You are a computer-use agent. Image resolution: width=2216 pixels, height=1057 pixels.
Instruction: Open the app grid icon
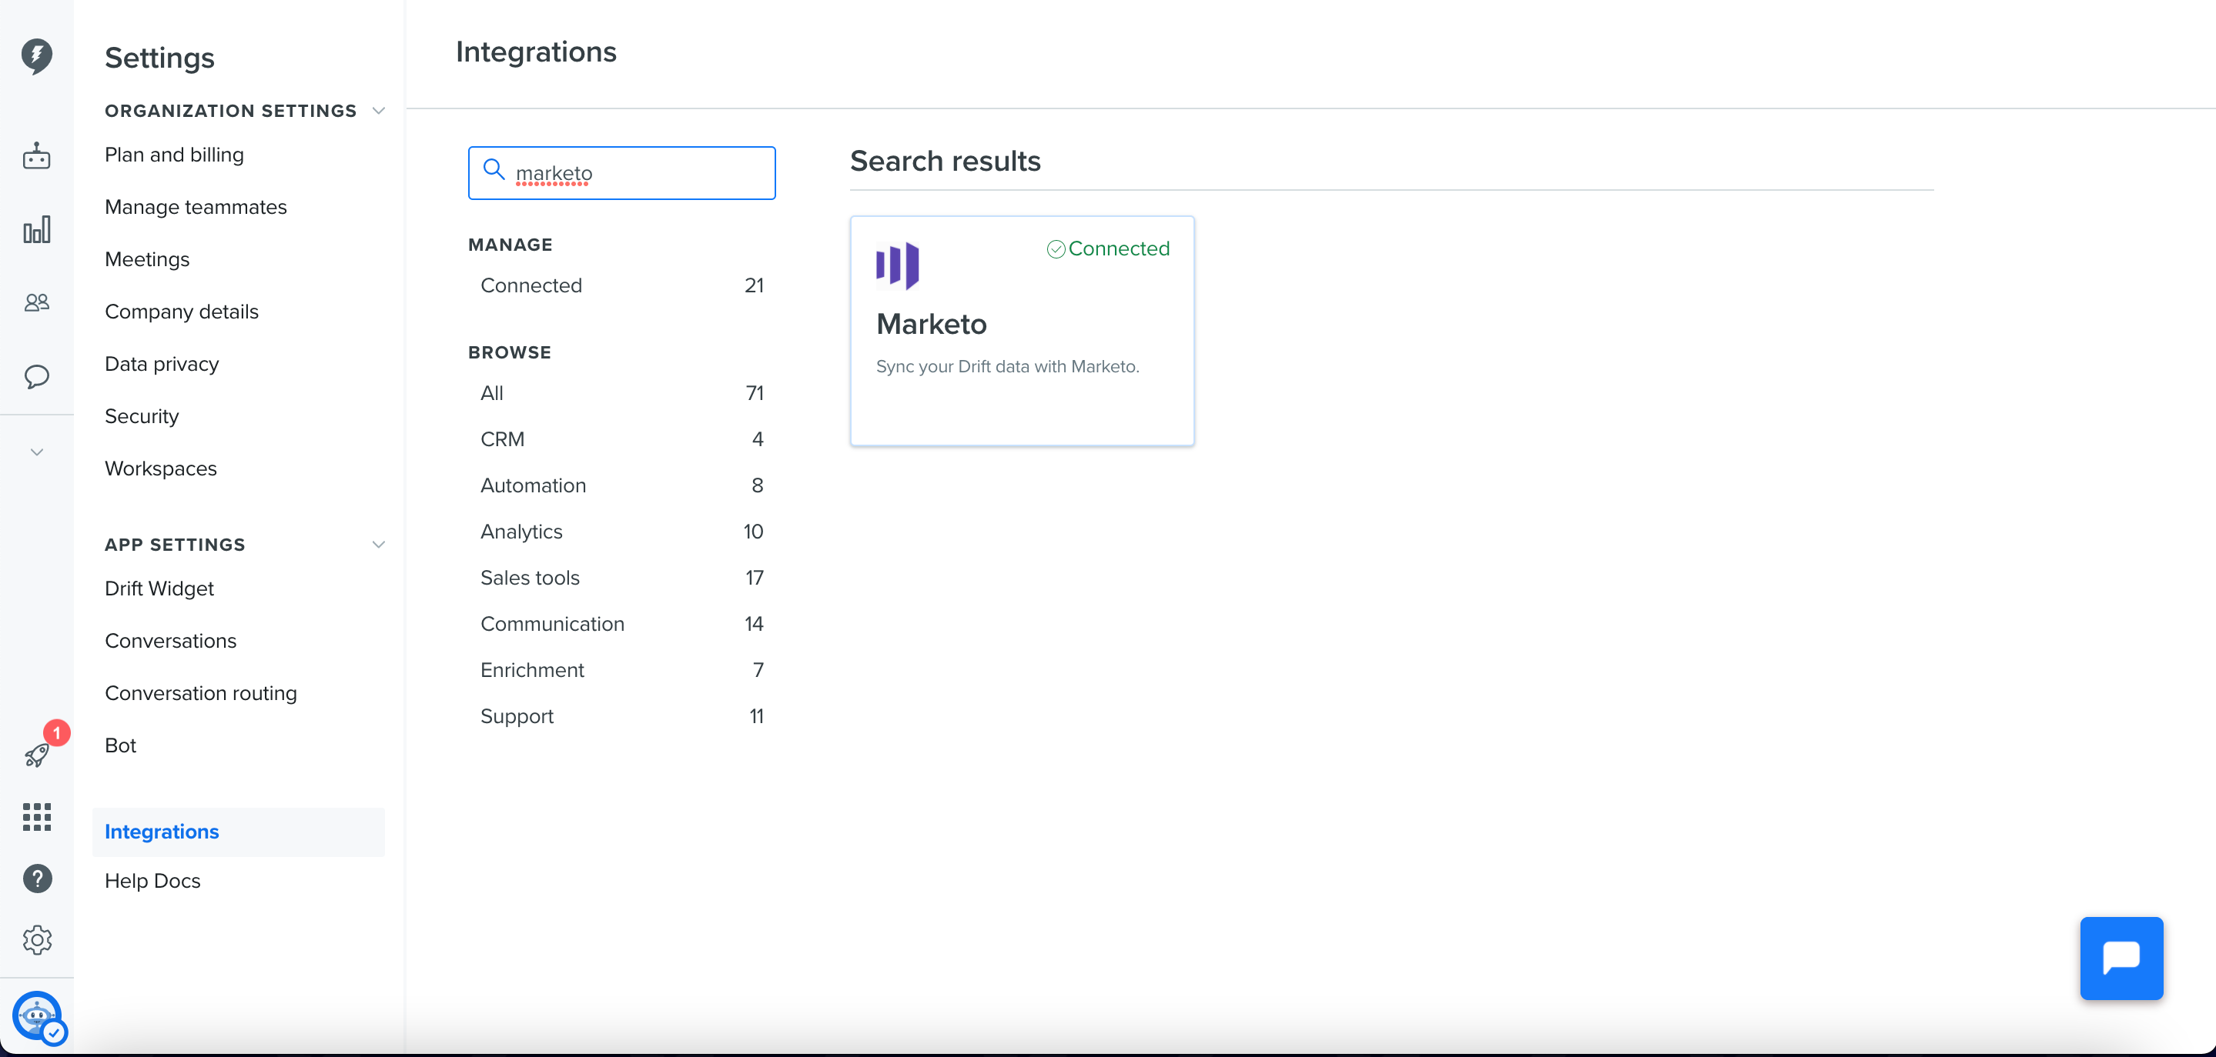click(36, 816)
